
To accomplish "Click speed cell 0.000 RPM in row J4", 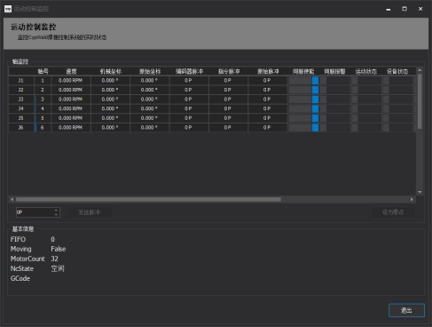I will point(71,108).
